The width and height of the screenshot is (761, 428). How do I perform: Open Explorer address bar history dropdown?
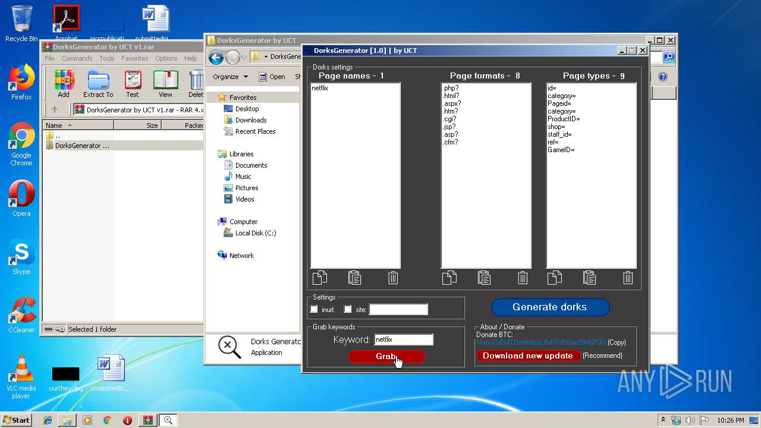(244, 58)
